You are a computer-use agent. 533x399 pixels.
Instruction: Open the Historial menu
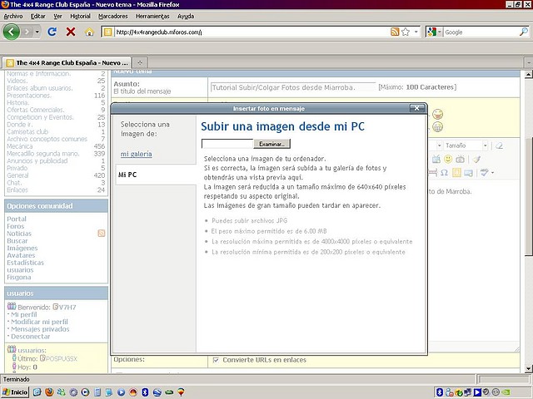(x=80, y=16)
